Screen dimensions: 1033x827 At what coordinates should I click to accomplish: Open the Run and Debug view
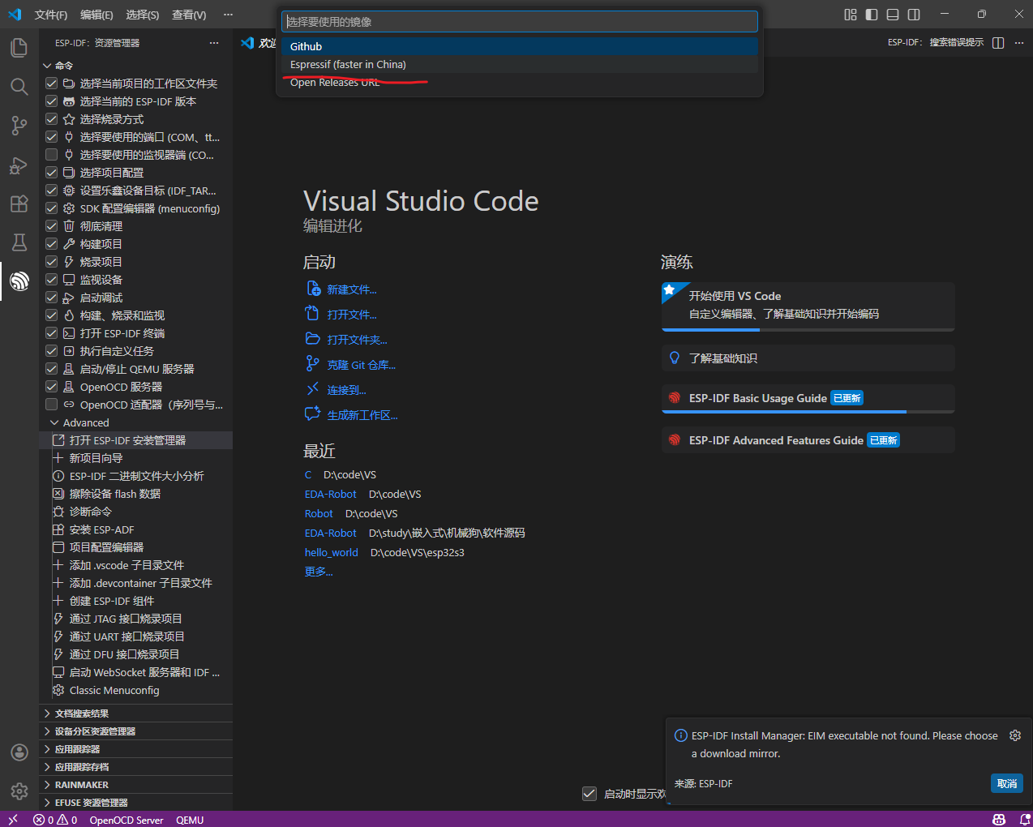tap(19, 165)
